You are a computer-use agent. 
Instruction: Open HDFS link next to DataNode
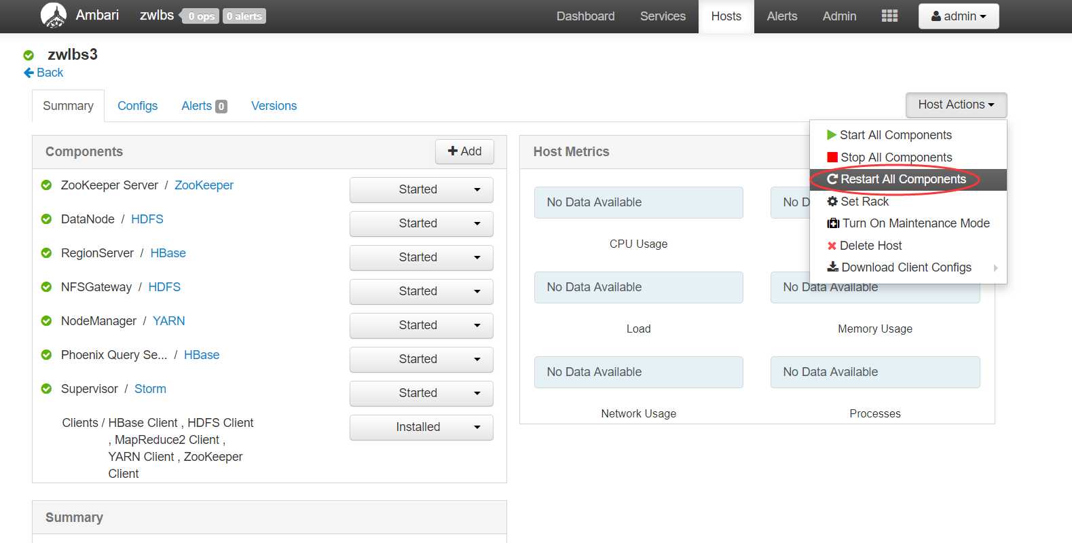(147, 219)
